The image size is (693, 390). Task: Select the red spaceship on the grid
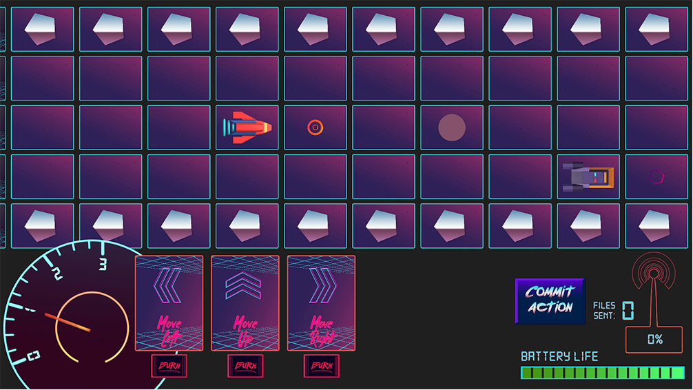pos(247,127)
